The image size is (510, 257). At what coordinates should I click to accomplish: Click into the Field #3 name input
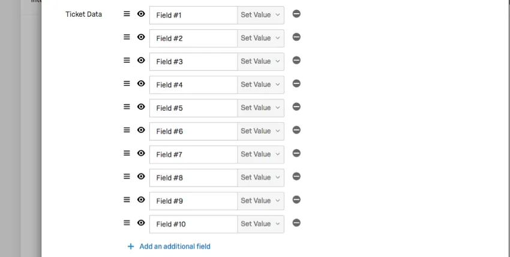pyautogui.click(x=194, y=61)
